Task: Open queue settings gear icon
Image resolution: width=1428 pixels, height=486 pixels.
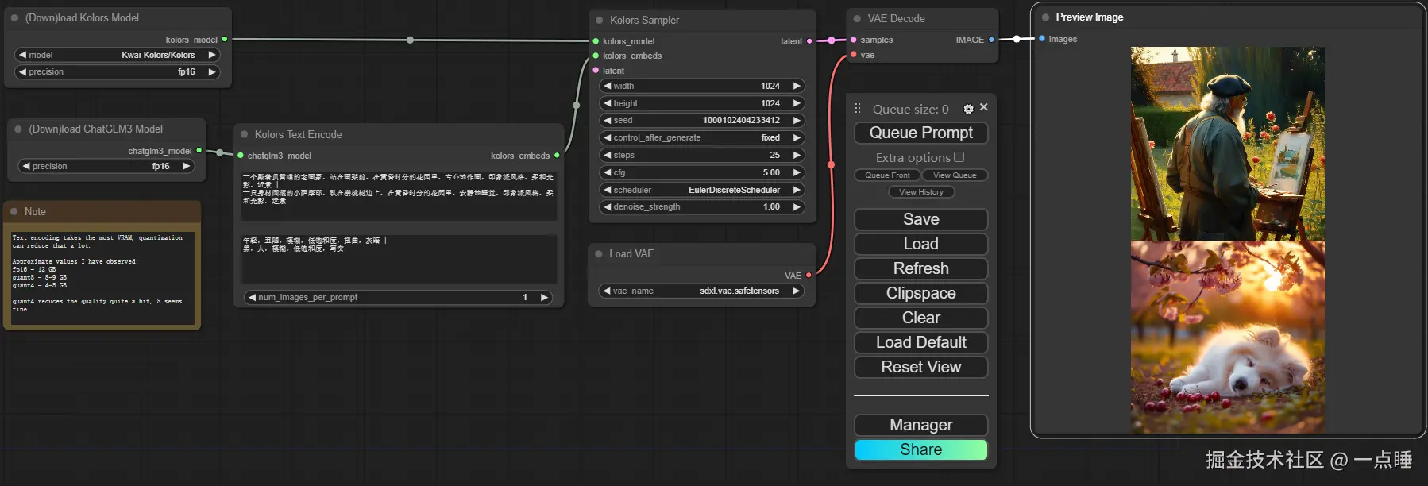Action: click(968, 109)
